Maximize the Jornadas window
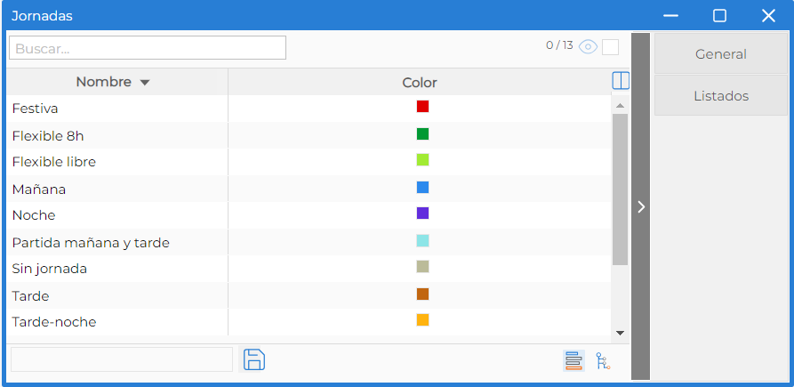 (x=719, y=16)
